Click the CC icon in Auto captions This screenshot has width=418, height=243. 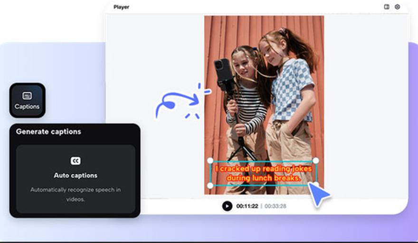(x=75, y=161)
